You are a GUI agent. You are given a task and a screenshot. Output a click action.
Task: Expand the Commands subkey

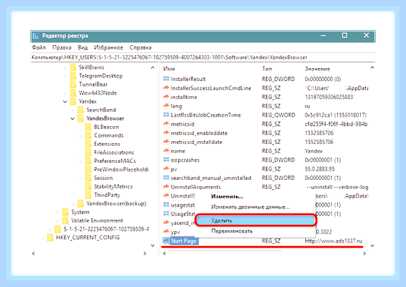(81, 136)
